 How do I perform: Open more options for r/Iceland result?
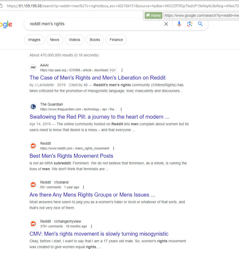(83, 187)
